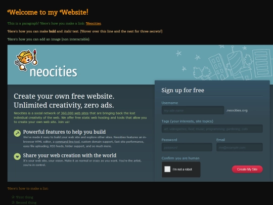Open the 360,000 web sites link

tap(74, 113)
